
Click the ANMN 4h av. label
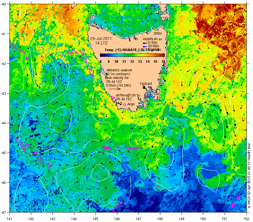point(153,39)
